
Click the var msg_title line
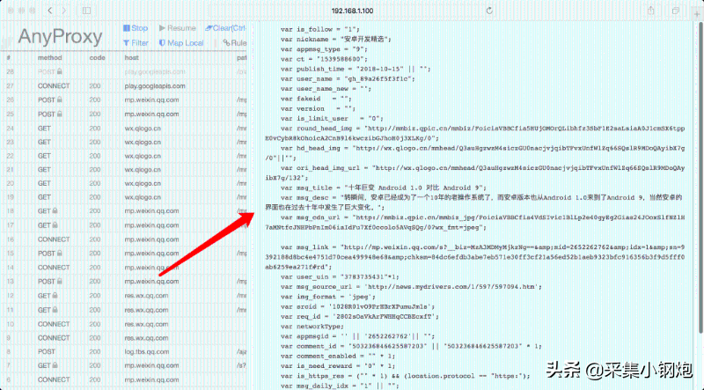click(x=384, y=188)
